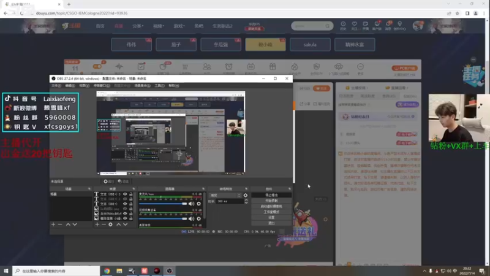Remove selected source with minus icon
The width and height of the screenshot is (490, 276).
(x=104, y=224)
